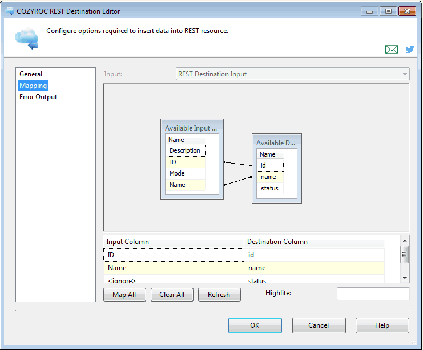The image size is (423, 350).
Task: Select the Mapping page
Action: (x=33, y=86)
